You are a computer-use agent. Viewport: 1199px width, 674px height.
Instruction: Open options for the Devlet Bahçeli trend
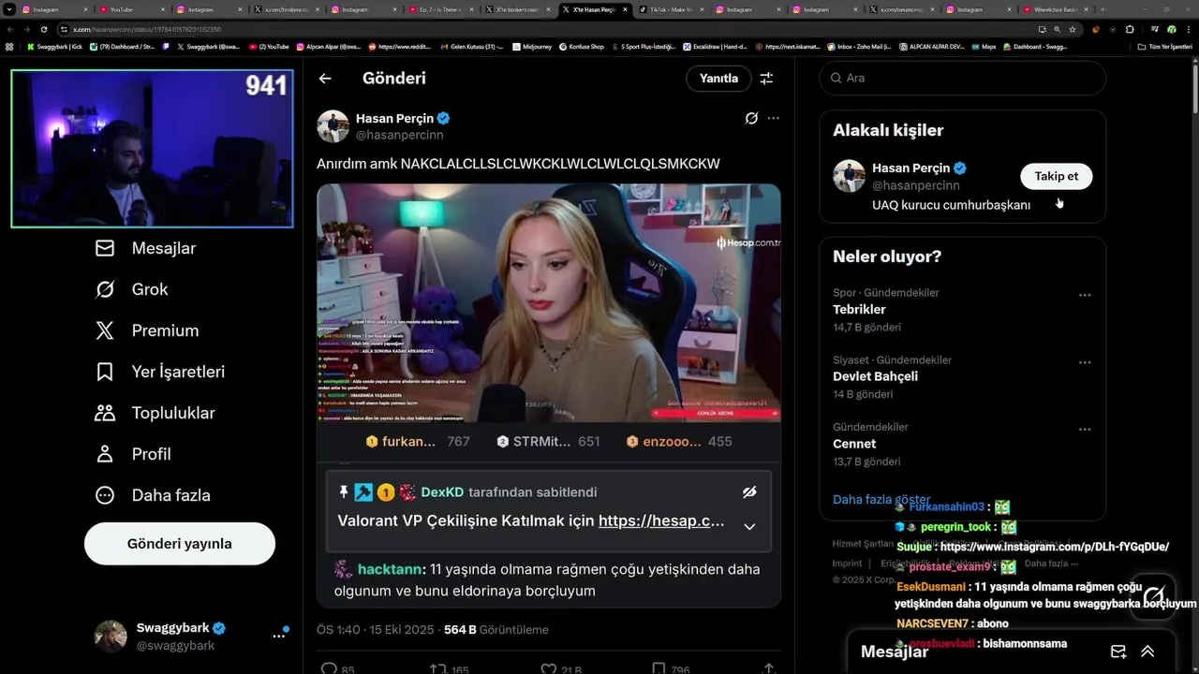pos(1085,362)
